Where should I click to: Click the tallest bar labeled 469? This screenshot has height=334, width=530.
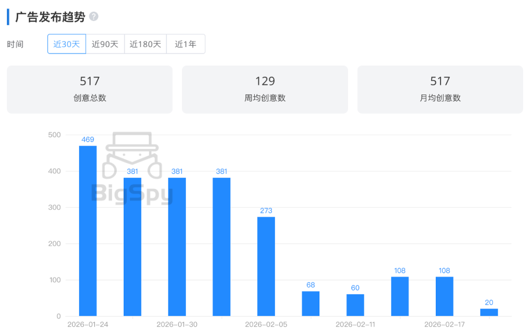tap(87, 230)
